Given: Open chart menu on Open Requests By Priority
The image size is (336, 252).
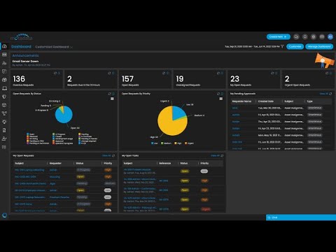Looking at the screenshot, I should tap(221, 99).
